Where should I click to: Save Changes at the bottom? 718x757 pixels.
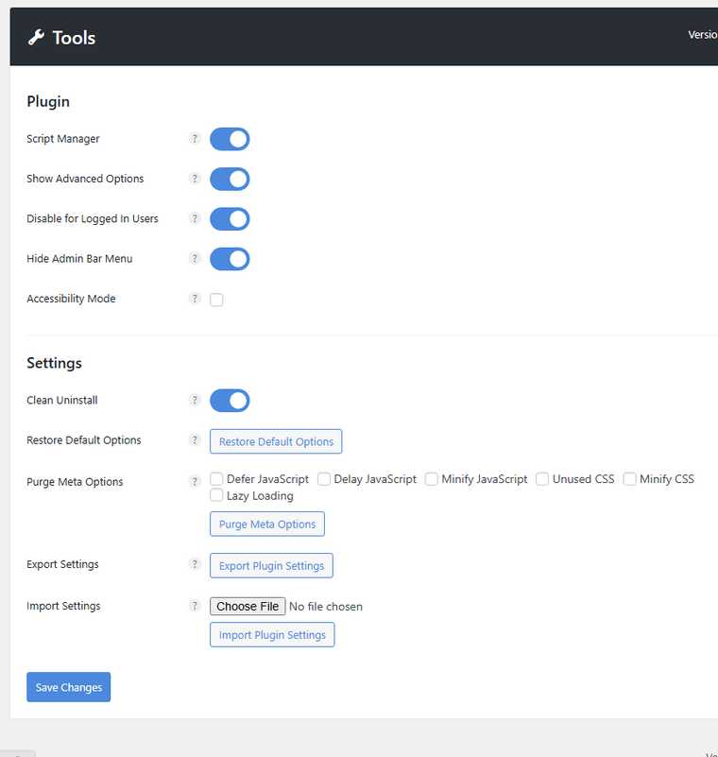click(69, 687)
